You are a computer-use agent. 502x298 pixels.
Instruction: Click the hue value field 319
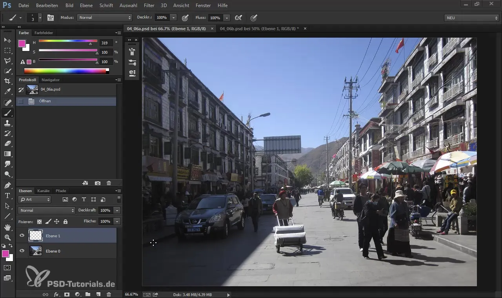point(106,43)
